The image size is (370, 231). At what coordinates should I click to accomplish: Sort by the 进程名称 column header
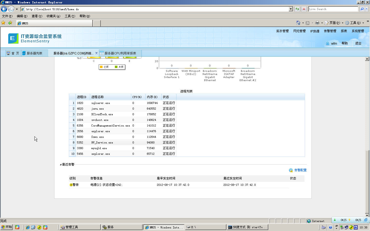110,97
